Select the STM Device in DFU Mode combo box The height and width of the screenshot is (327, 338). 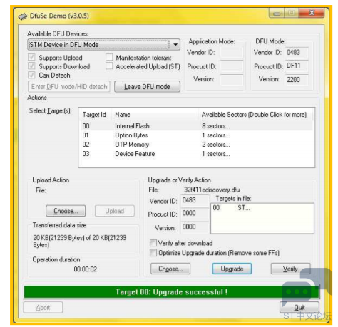click(x=104, y=45)
